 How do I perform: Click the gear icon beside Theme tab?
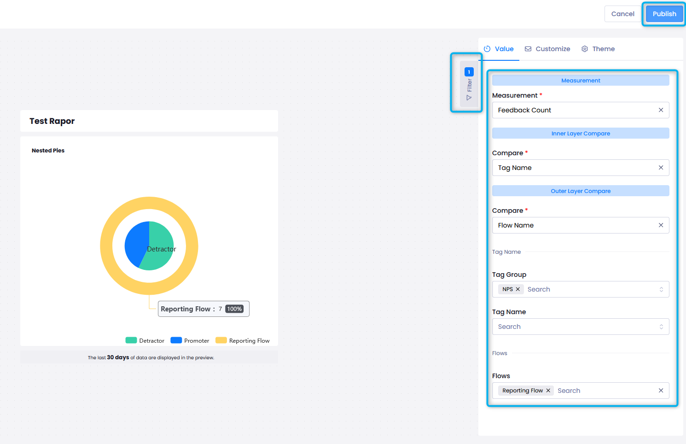[x=584, y=49]
